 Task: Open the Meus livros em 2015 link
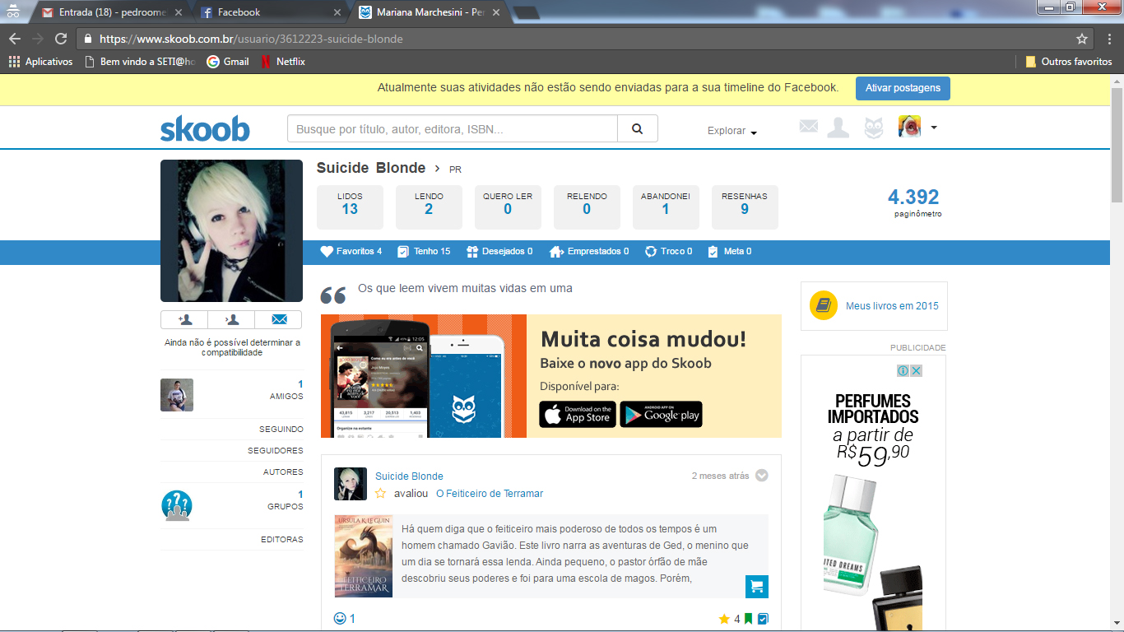(x=892, y=305)
